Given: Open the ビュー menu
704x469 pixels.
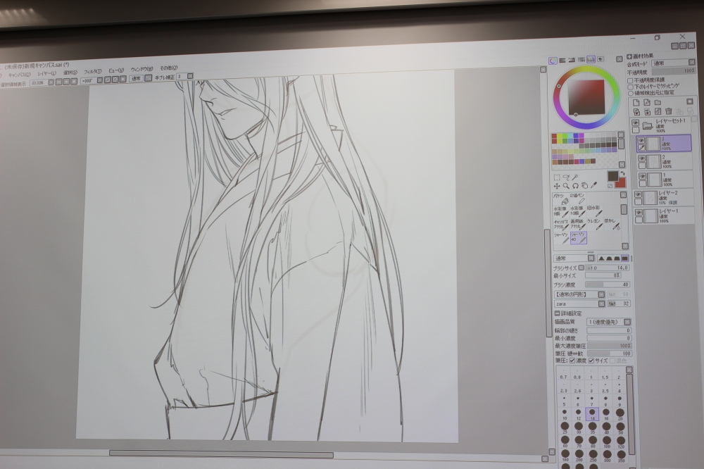Looking at the screenshot, I should click(116, 70).
